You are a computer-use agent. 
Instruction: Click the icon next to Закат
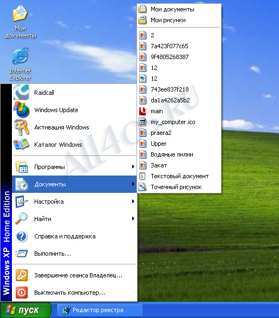pos(142,165)
